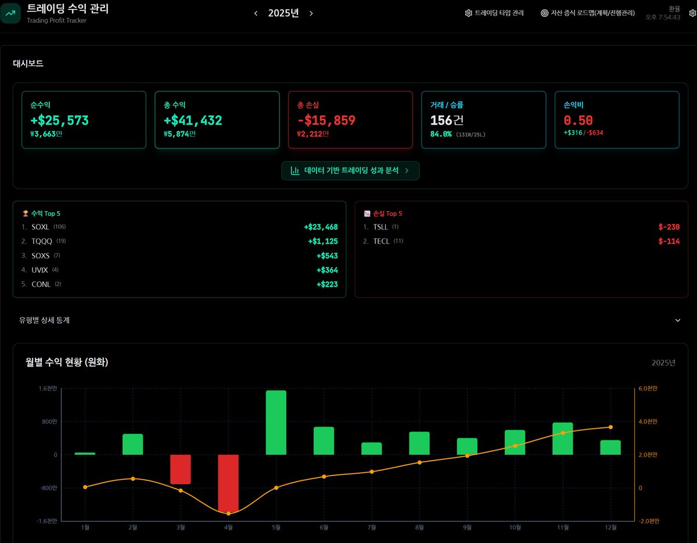
Task: Click the SOXS row in 수익 Top 5
Action: (x=179, y=256)
